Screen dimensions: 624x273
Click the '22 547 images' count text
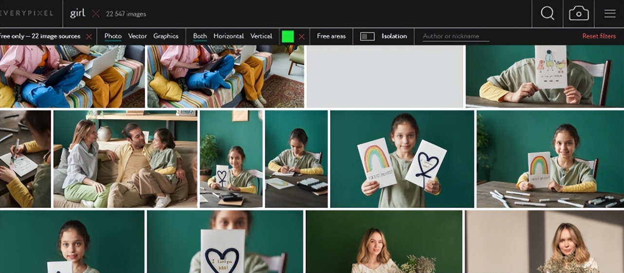pos(126,14)
